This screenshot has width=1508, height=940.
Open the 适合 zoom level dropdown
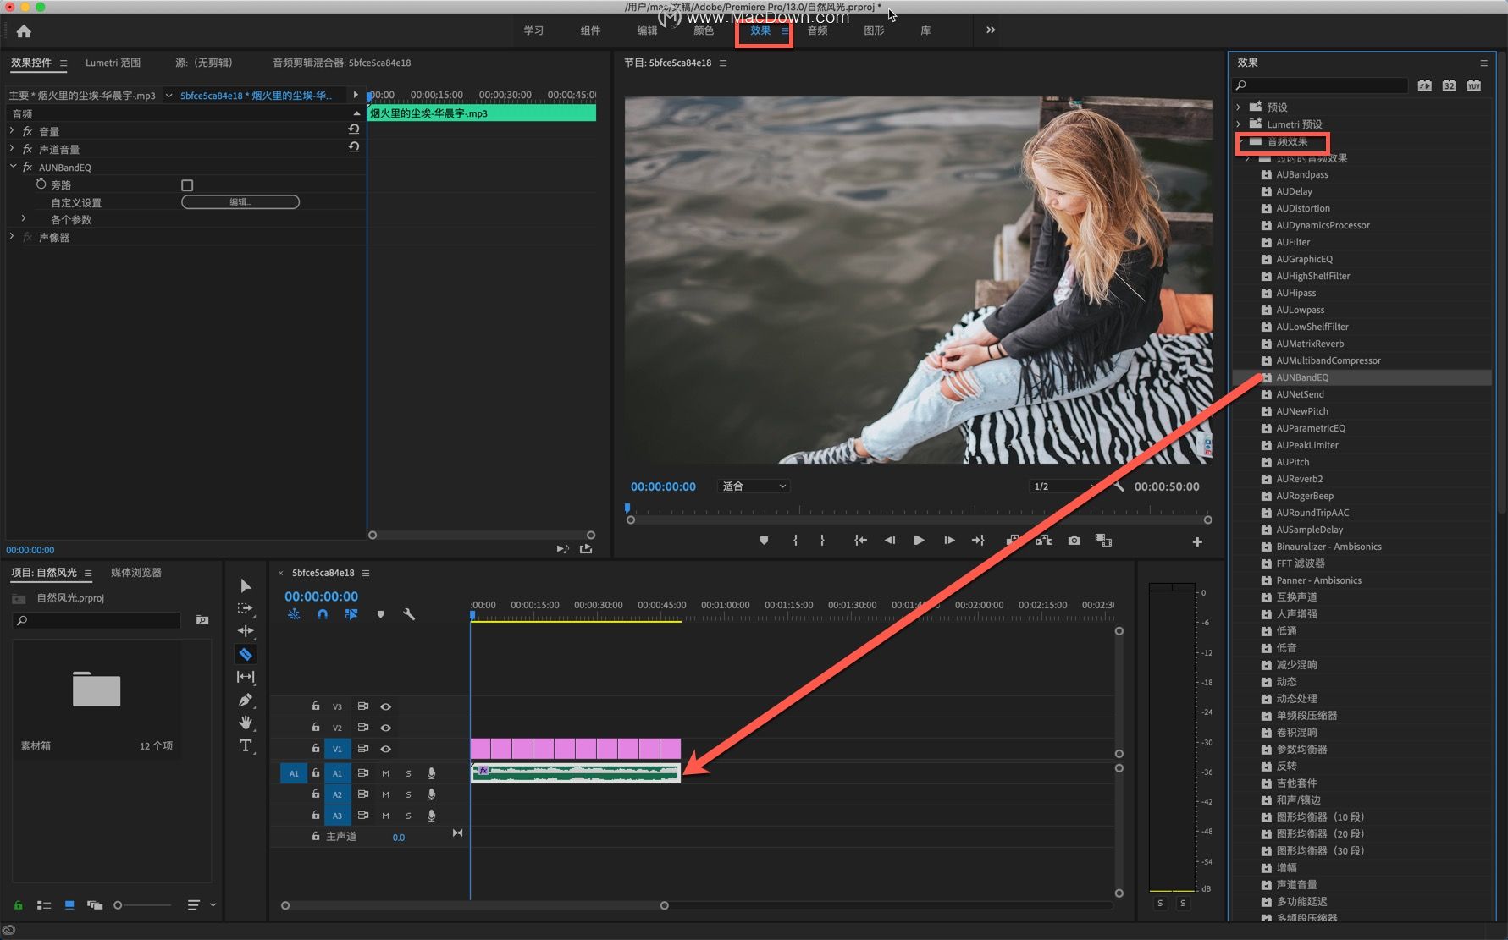(x=754, y=486)
